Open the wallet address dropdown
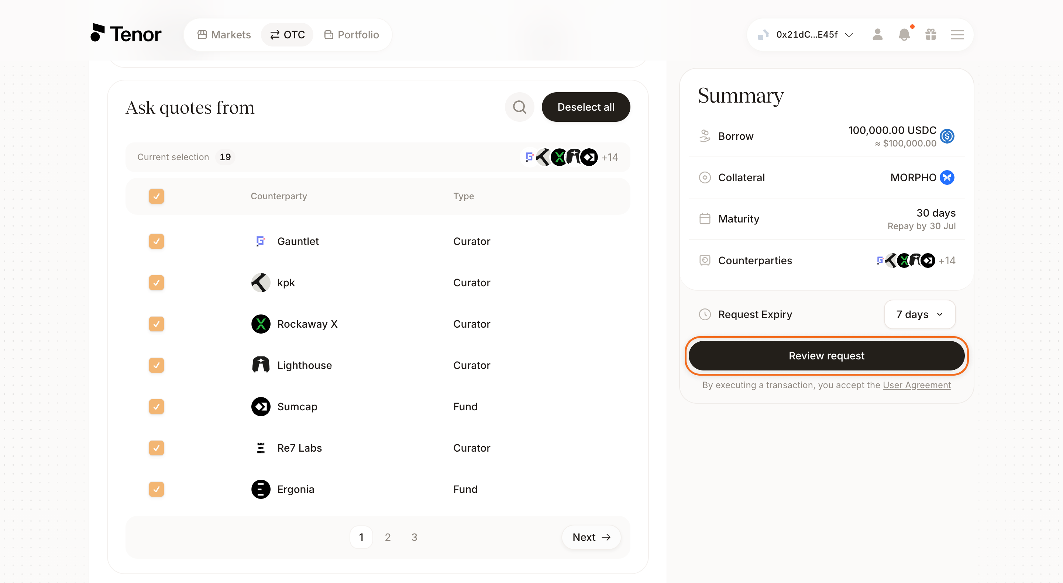 tap(805, 35)
